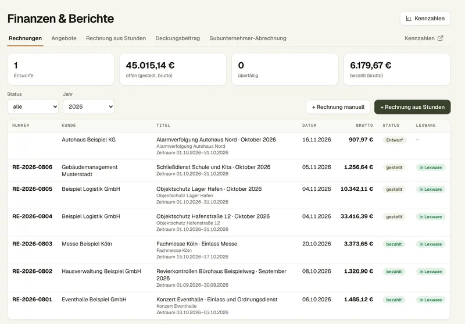Image resolution: width=465 pixels, height=324 pixels.
Task: Click title Fachmesse Köln · Einlass Messe
Action: pyautogui.click(x=197, y=244)
